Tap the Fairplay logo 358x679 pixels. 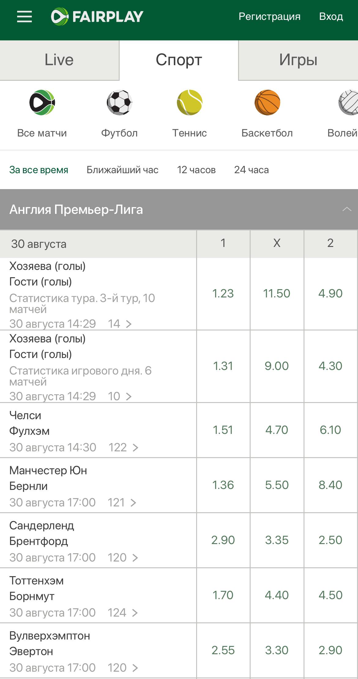[97, 17]
